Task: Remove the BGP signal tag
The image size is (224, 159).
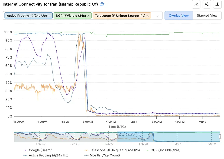Action: pos(88,16)
